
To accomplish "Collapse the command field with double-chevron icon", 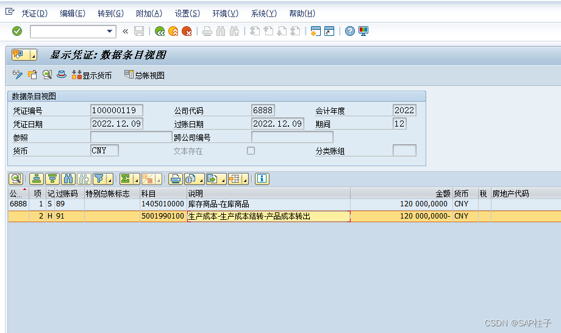I will click(125, 32).
